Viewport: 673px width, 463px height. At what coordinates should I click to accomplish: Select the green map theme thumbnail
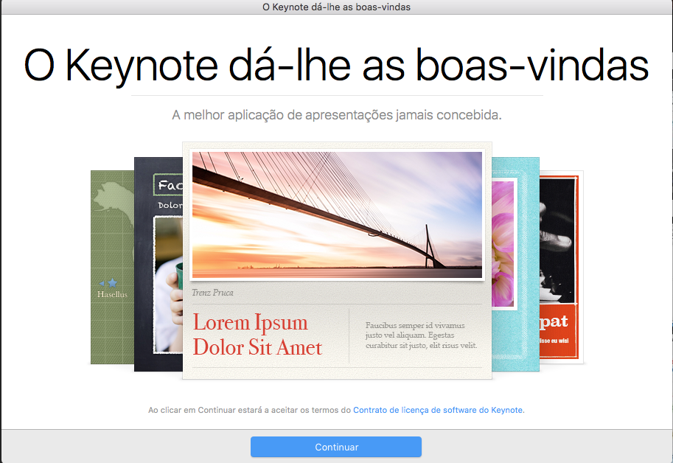click(x=113, y=267)
